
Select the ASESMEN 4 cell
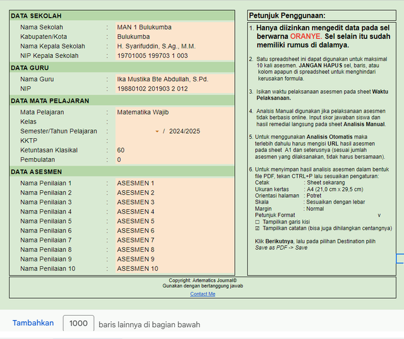pos(175,212)
